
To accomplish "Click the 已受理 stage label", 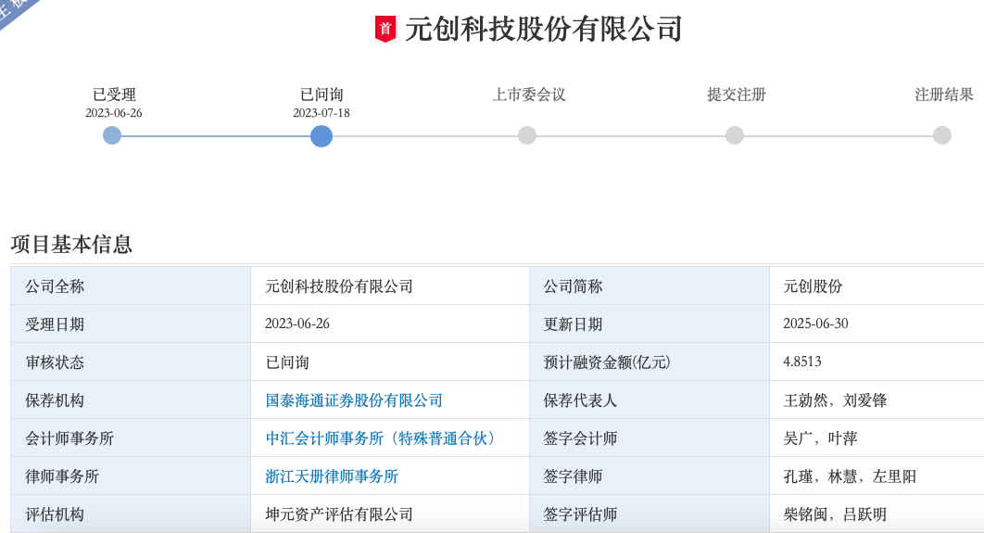I will pos(114,95).
